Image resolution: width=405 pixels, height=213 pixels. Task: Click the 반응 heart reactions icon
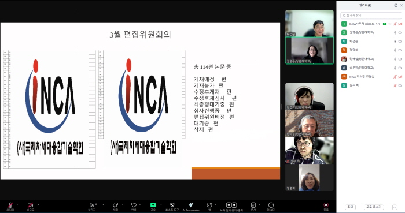(134, 205)
